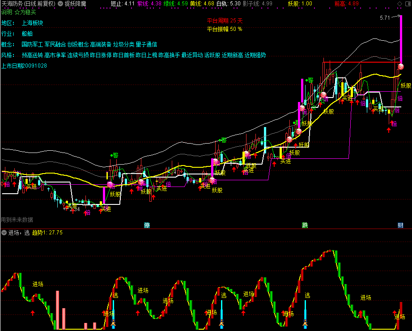Screen dimensions: 412x331
Task: Click the 上海板块 region label
Action: pyautogui.click(x=32, y=23)
